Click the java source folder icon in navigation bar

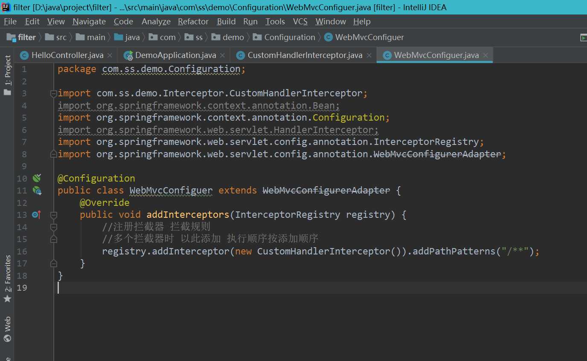[119, 37]
